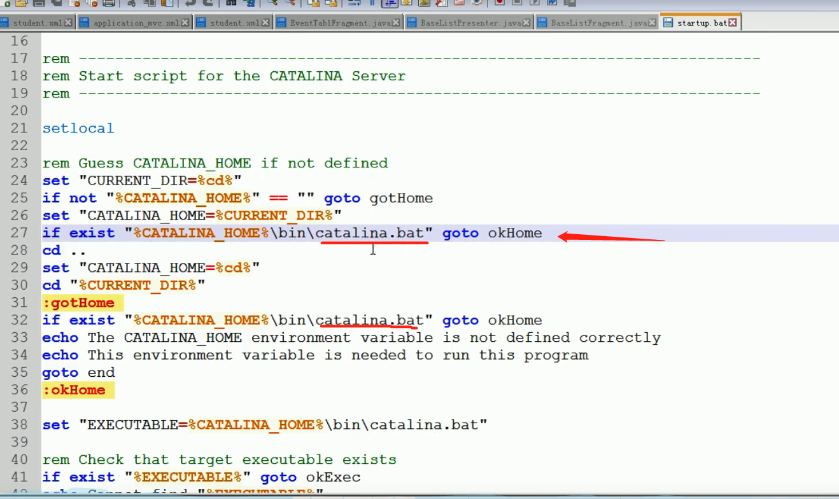The image size is (839, 499).
Task: Click the Play macro toolbar icon
Action: click(x=534, y=3)
